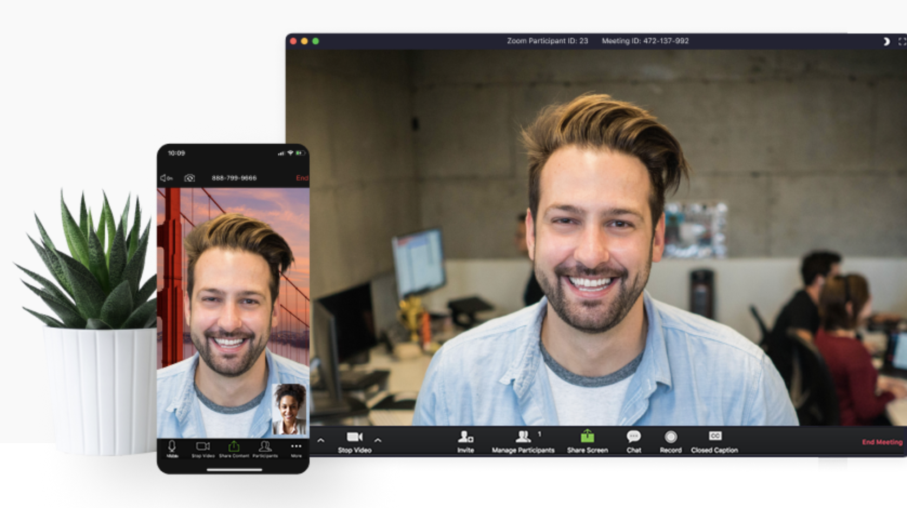The image size is (907, 508).
Task: Expand video options arrow beside Stop Video
Action: [x=378, y=440]
